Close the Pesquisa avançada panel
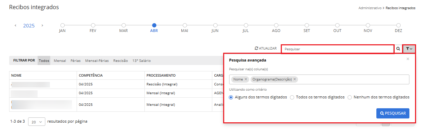This screenshot has width=421, height=129. [408, 59]
